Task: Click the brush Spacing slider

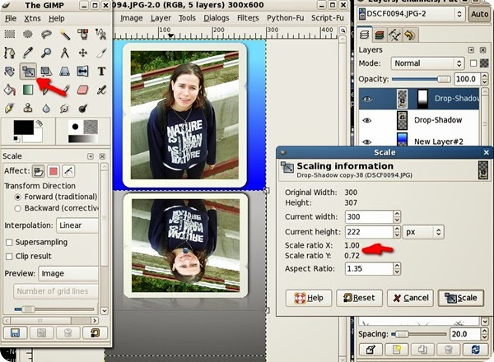Action: click(419, 334)
